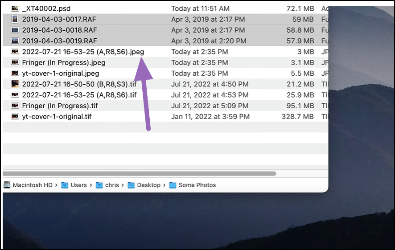Select file name yt-cover-1-original.tif
Image resolution: width=395 pixels, height=250 pixels.
(x=57, y=117)
